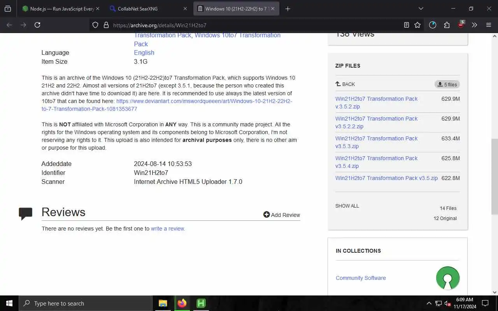
Task: Open the DeviantArt transformation pack link
Action: click(x=167, y=105)
